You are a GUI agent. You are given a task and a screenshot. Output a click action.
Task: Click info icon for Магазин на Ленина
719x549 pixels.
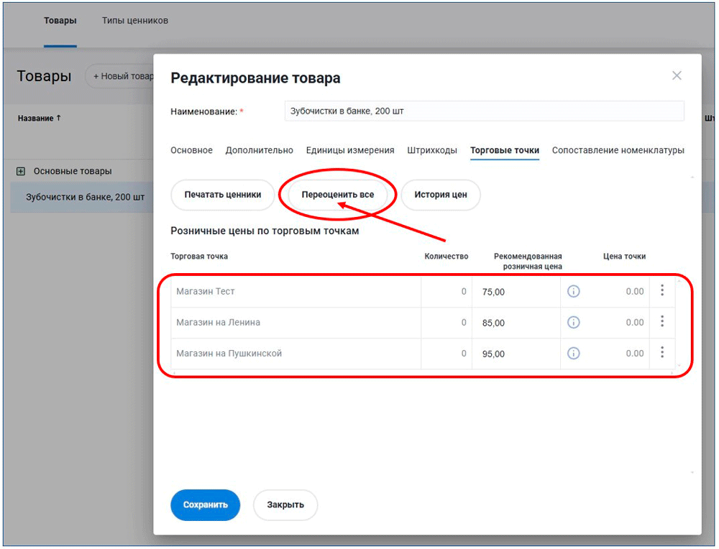click(x=573, y=323)
